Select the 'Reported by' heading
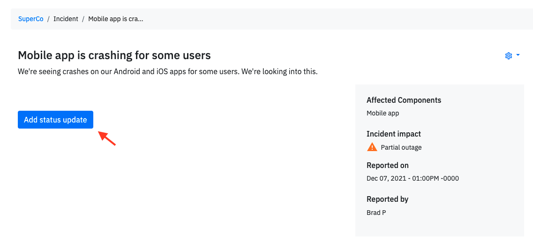533x244 pixels. (x=388, y=199)
